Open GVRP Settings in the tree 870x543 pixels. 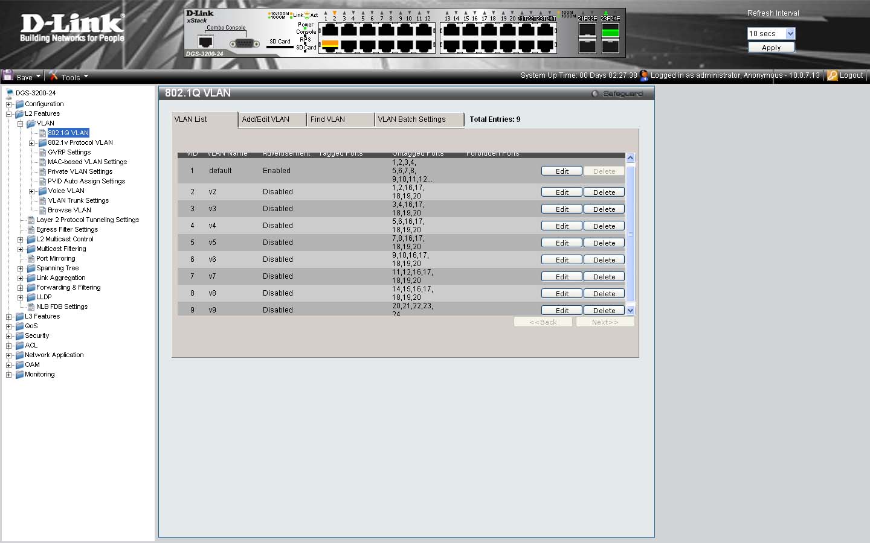69,152
